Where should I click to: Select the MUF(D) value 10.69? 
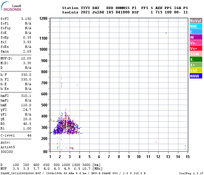pos(26,58)
